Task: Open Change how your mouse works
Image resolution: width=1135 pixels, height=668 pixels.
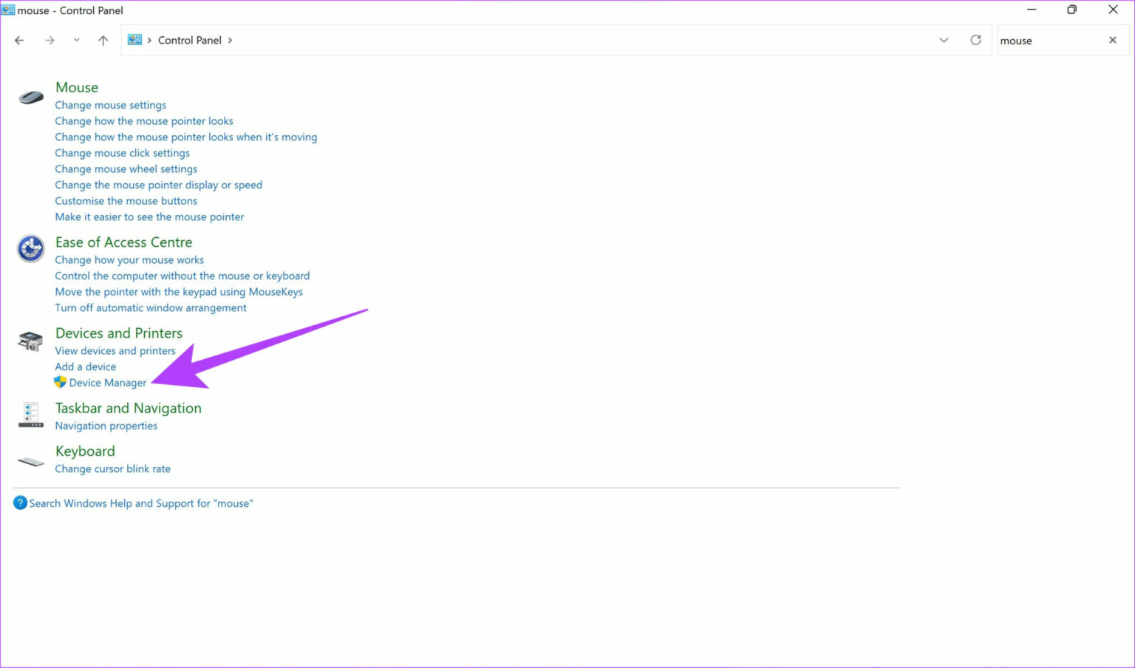Action: click(x=129, y=259)
